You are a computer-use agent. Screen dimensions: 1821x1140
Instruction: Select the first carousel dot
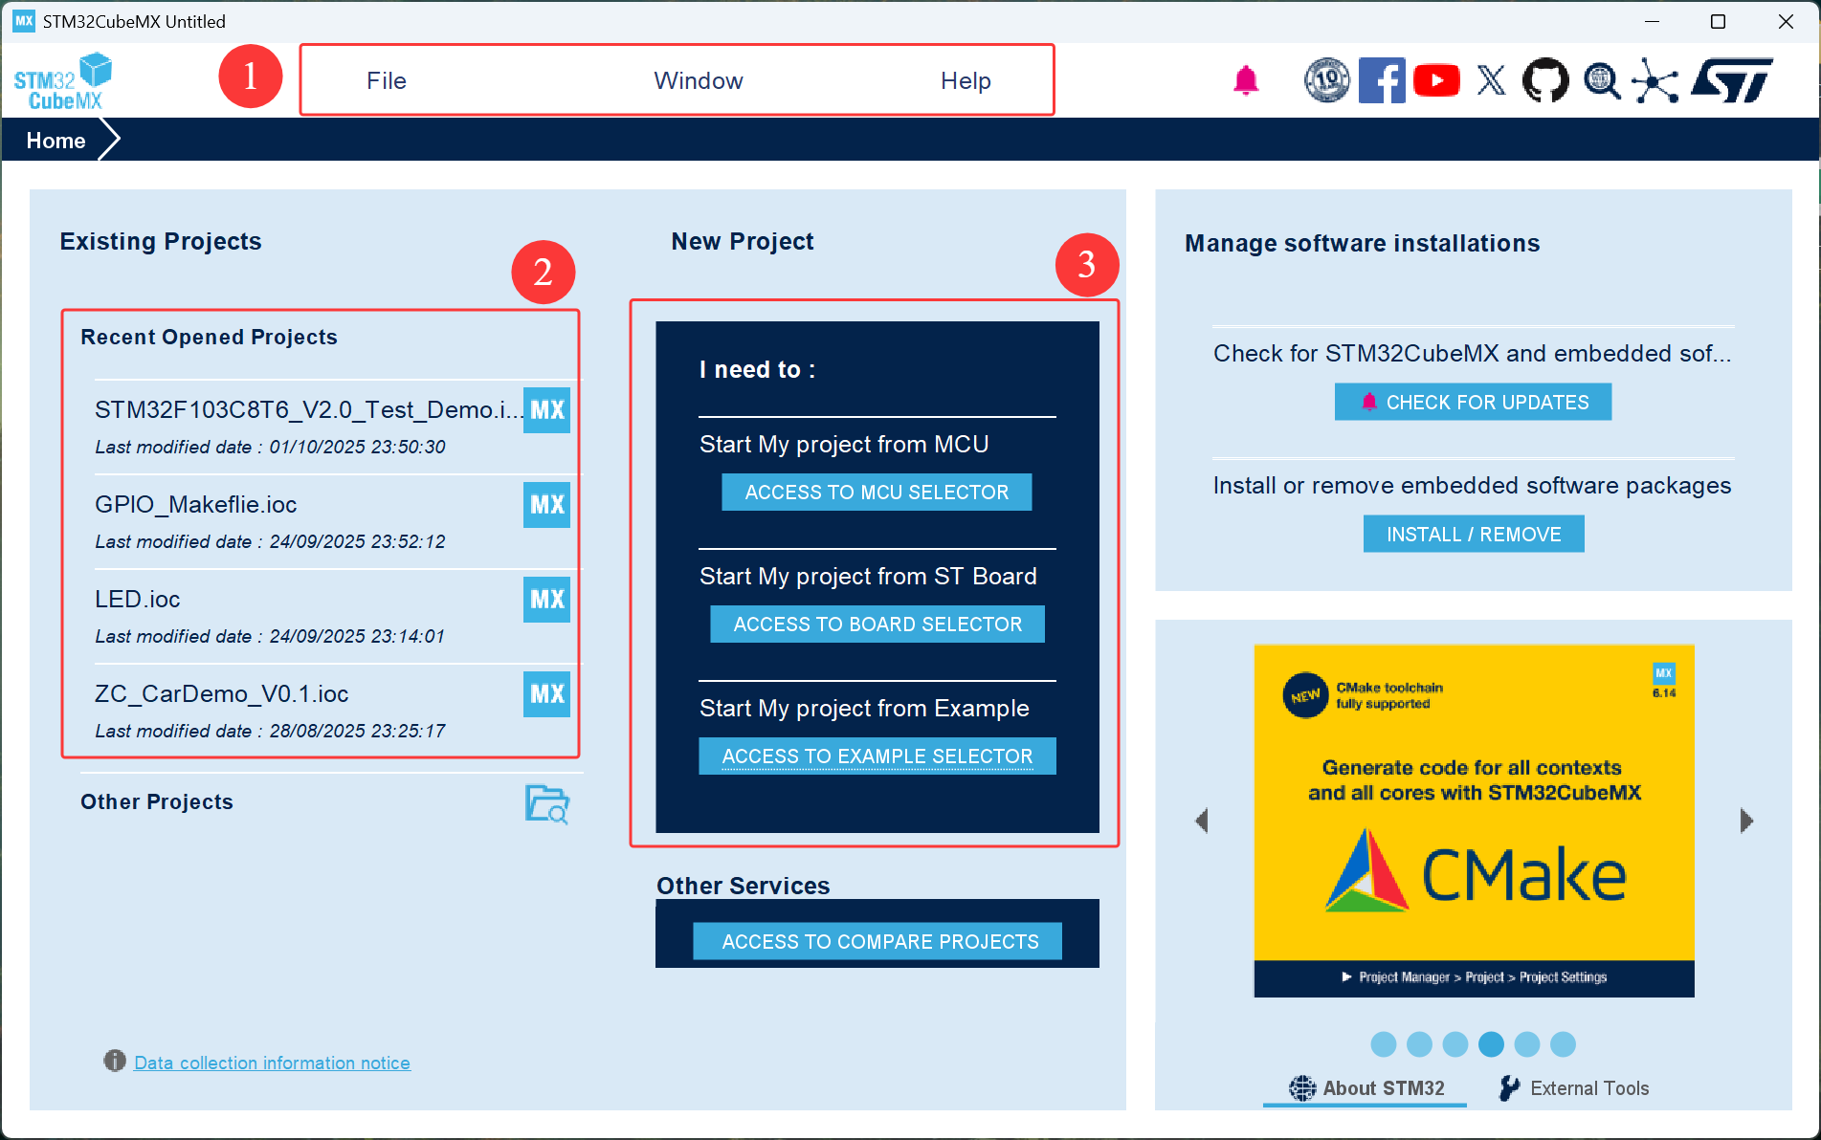pyautogui.click(x=1383, y=1044)
